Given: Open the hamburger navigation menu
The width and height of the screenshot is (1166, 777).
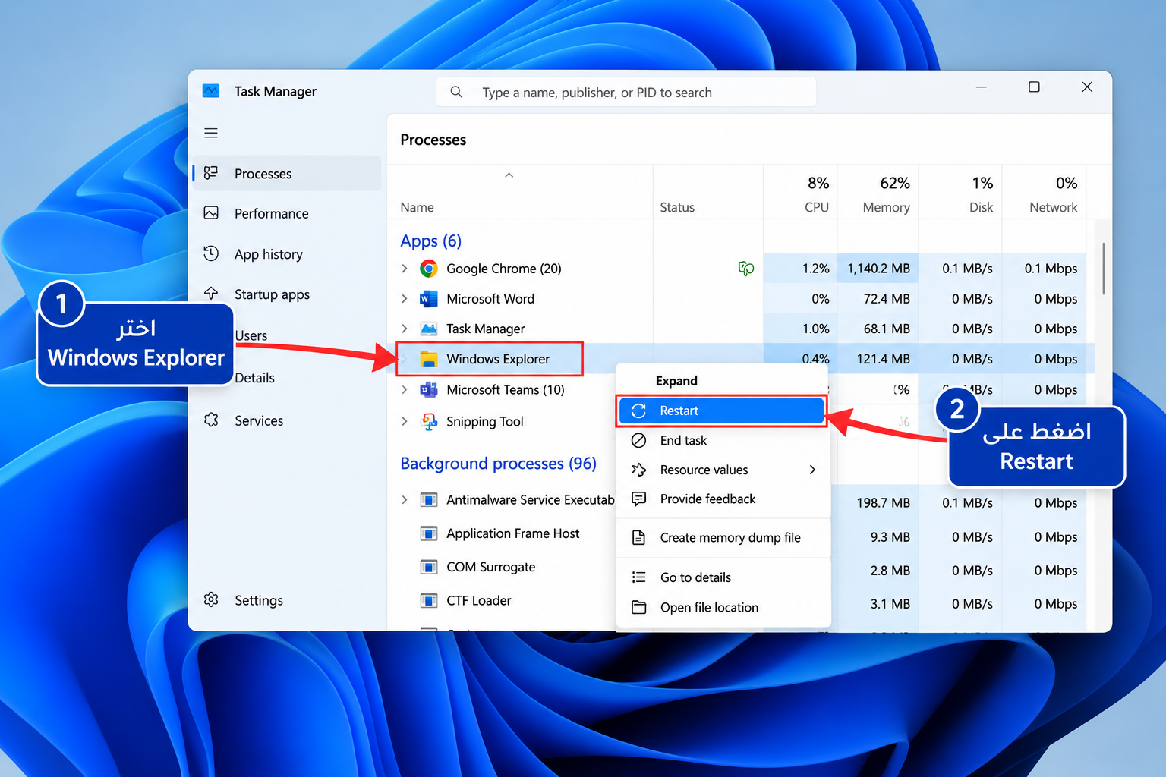Looking at the screenshot, I should [211, 133].
